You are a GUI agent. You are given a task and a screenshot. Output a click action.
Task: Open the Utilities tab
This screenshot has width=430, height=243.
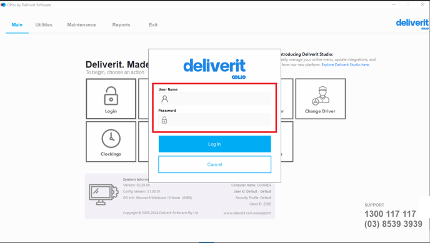tap(44, 25)
